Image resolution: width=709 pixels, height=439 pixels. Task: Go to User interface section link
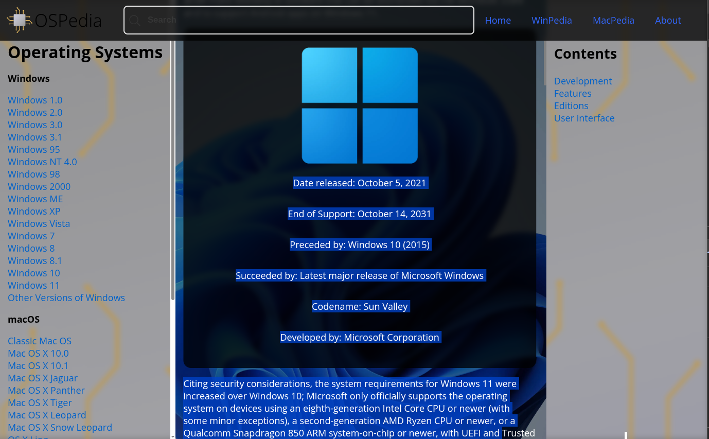coord(584,118)
